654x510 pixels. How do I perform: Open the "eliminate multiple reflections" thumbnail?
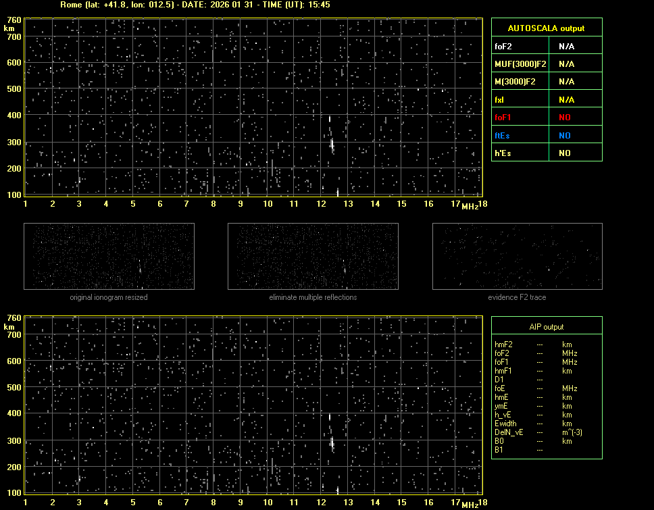[313, 256]
